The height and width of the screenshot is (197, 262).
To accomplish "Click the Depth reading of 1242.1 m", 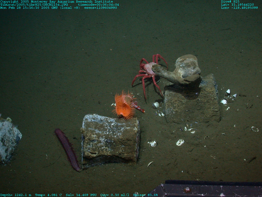I will point(16,195).
